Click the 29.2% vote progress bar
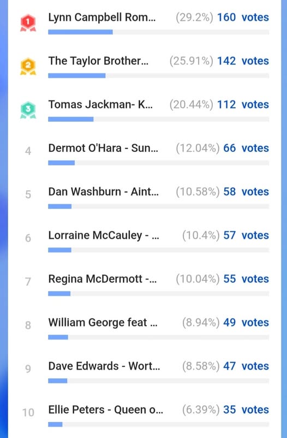287x438 pixels. tap(159, 32)
